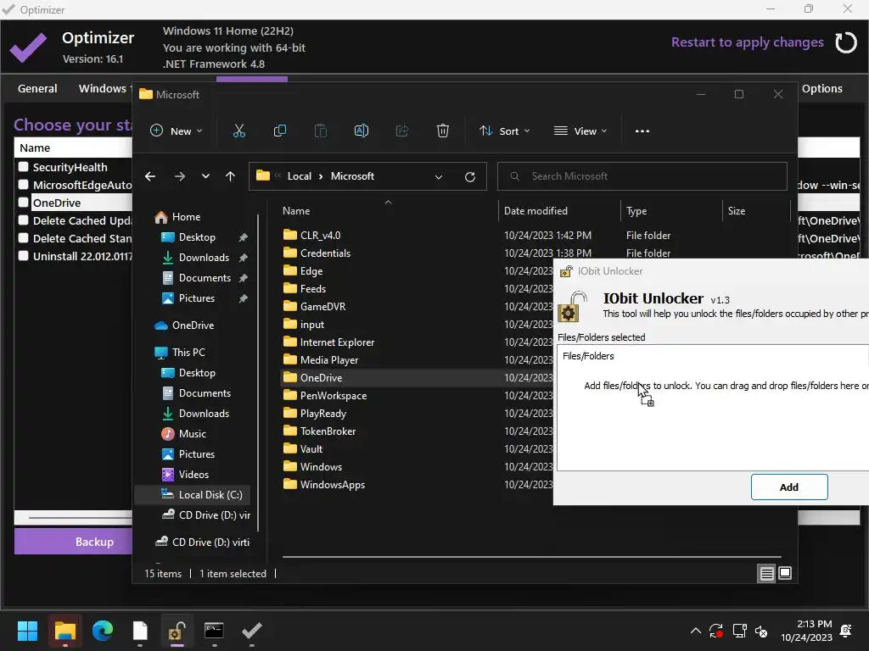Open Command Prompt taskbar icon

pos(214,631)
